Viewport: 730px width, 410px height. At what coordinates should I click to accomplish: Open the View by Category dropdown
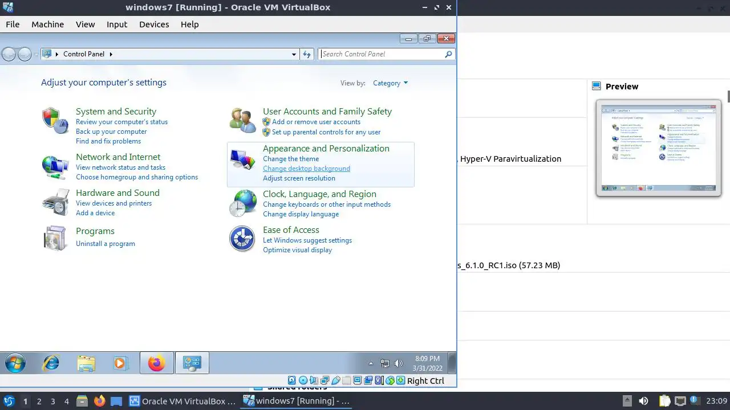pos(390,83)
